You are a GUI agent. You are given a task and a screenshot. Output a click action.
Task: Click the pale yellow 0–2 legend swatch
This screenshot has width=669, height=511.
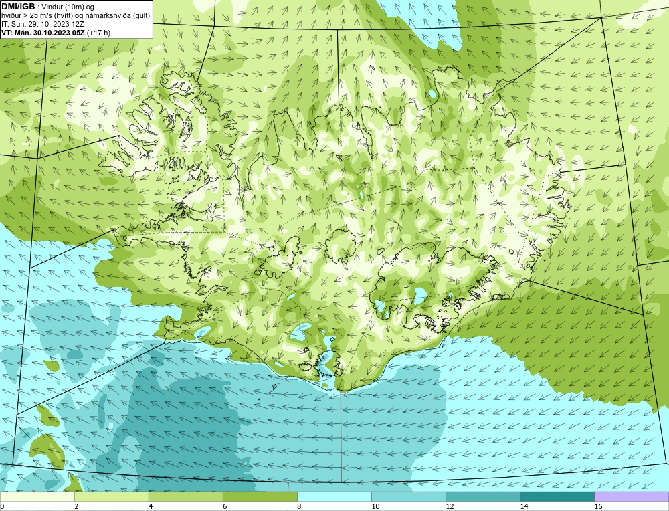point(37,496)
